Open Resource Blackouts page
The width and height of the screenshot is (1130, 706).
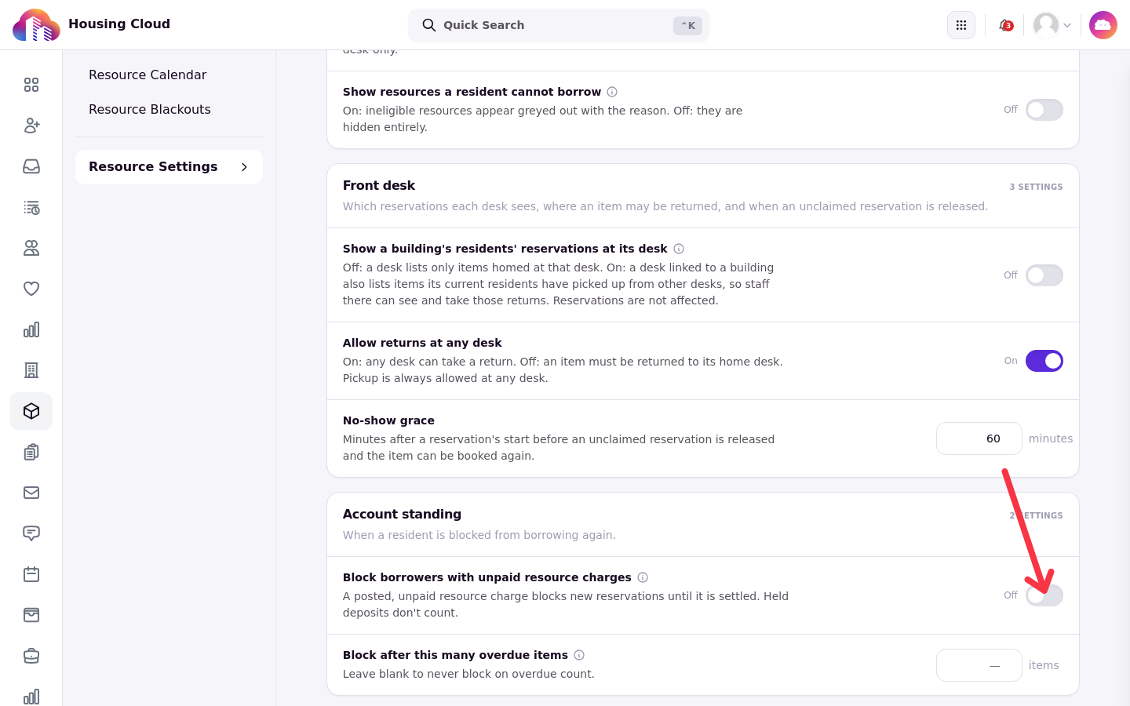click(150, 109)
